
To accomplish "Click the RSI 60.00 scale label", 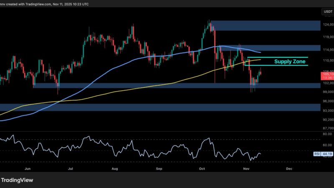I will (x=327, y=145).
